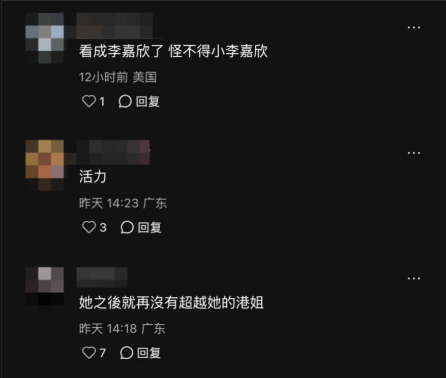The image size is (446, 378).
Task: Open the third commenter's blurred username
Action: coord(102,277)
